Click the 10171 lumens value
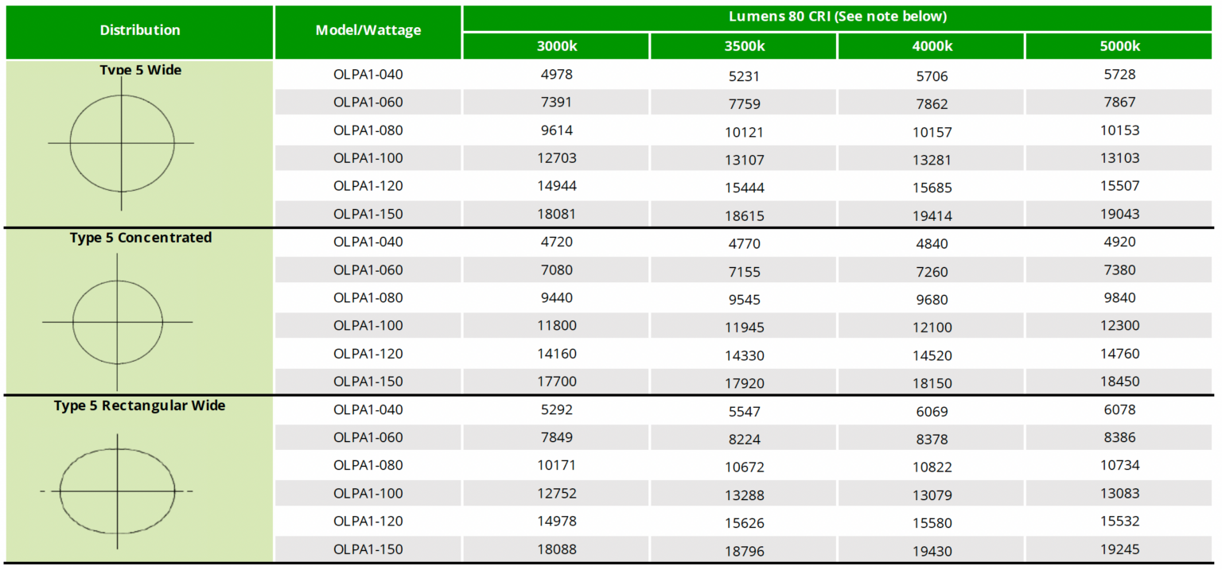This screenshot has height=570, width=1222. [556, 465]
